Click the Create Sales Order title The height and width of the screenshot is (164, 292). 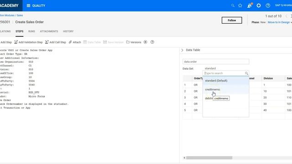[29, 22]
